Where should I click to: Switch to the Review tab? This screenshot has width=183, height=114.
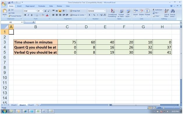(59, 6)
